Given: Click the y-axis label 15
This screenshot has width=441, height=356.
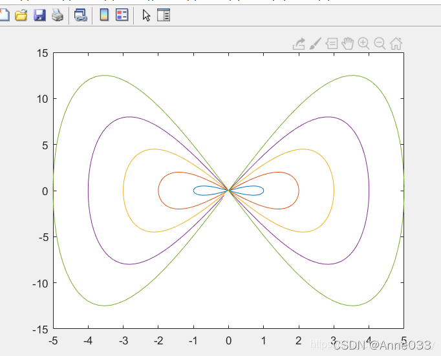Looking at the screenshot, I should pyautogui.click(x=43, y=53).
